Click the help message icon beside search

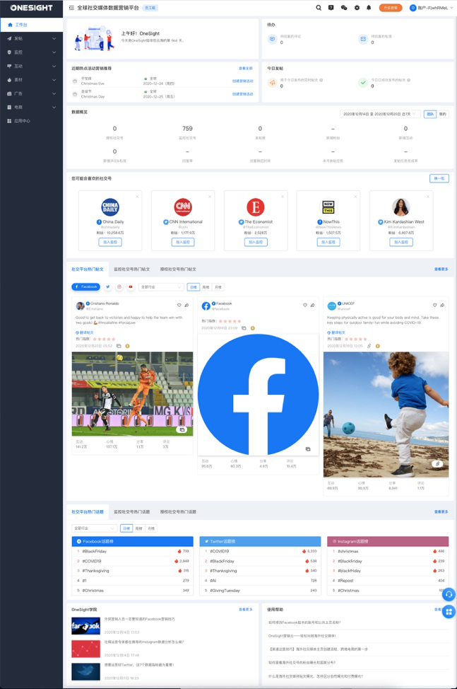(331, 8)
